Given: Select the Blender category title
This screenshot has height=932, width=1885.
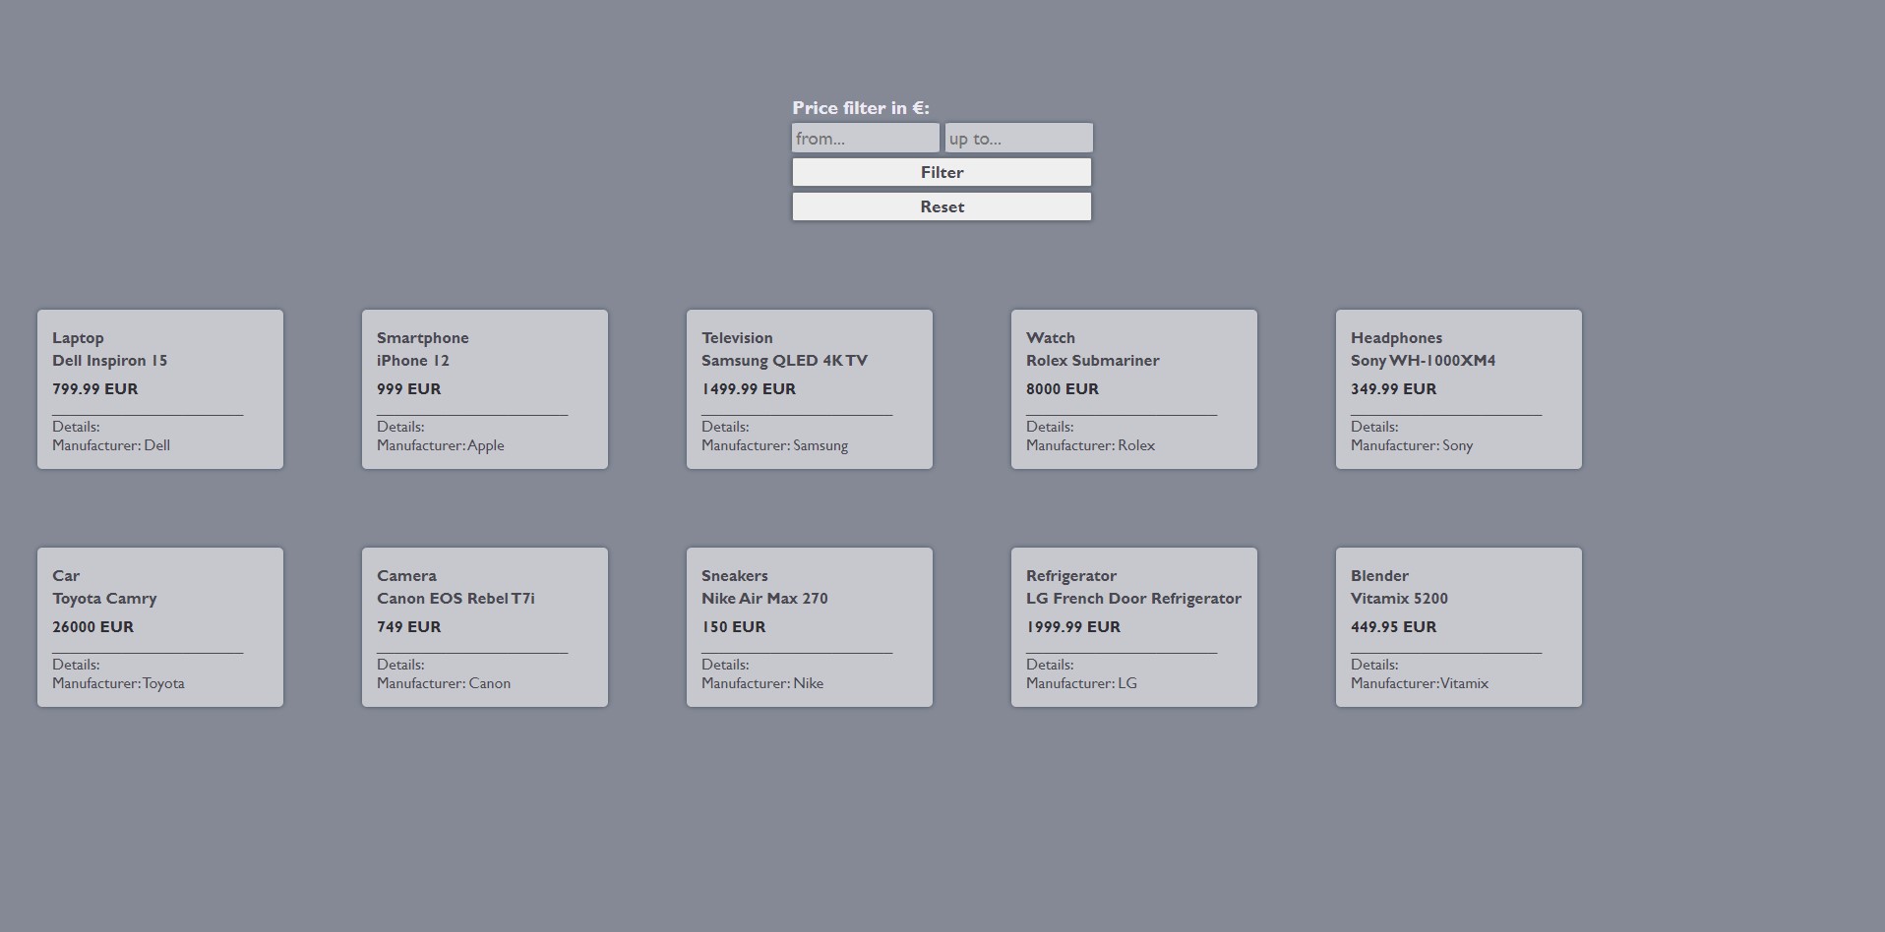Looking at the screenshot, I should pos(1379,576).
